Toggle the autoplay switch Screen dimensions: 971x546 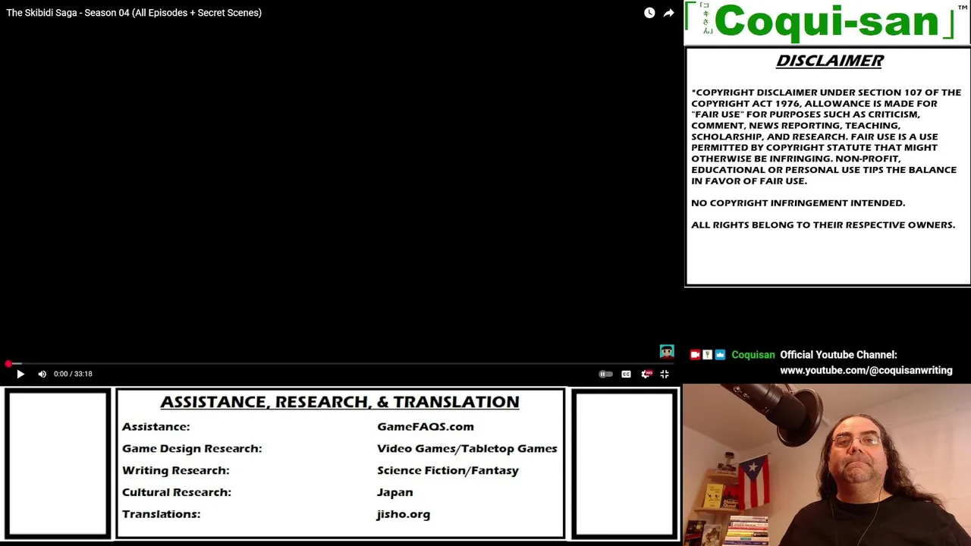click(x=605, y=374)
